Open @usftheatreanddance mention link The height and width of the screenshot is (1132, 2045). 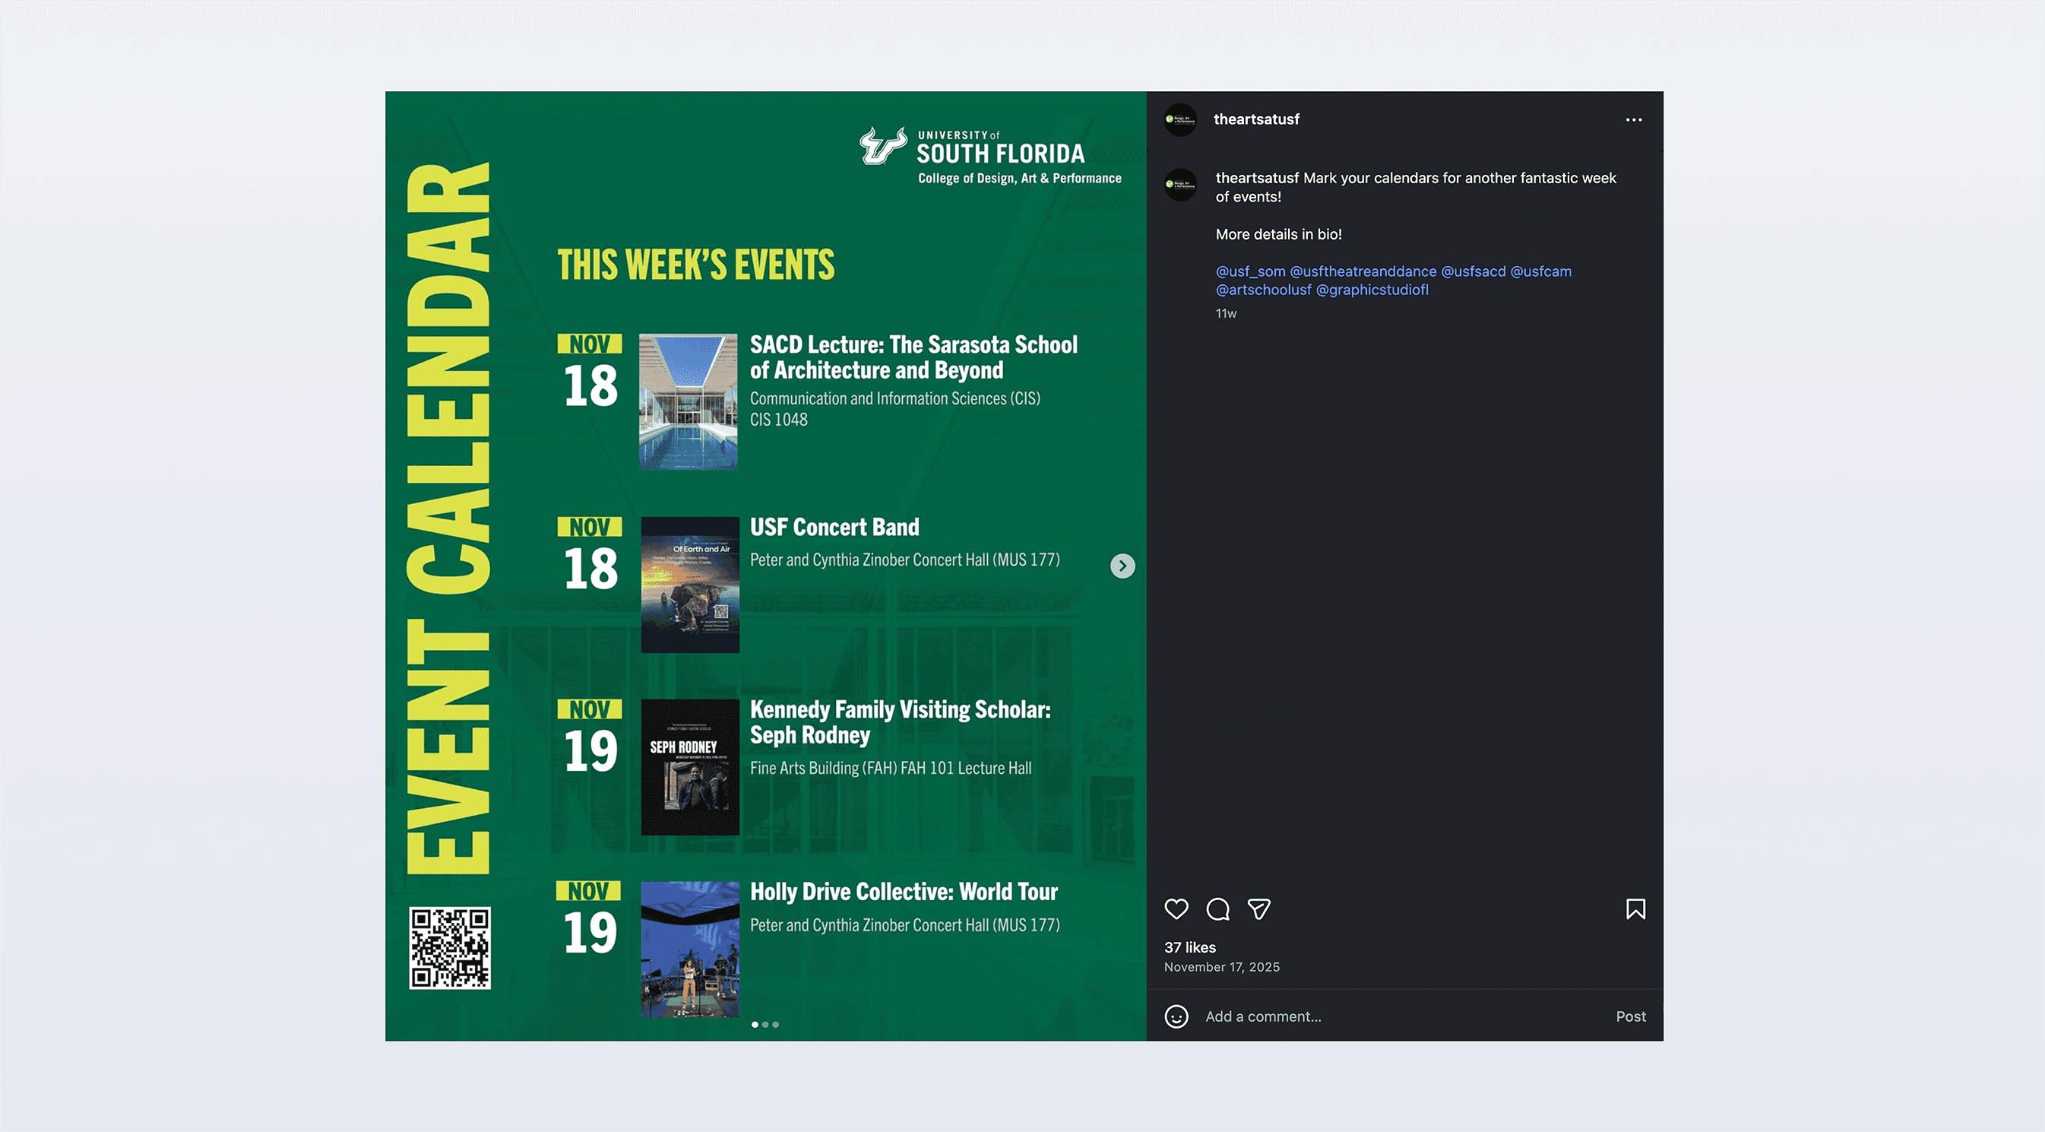[x=1363, y=271]
